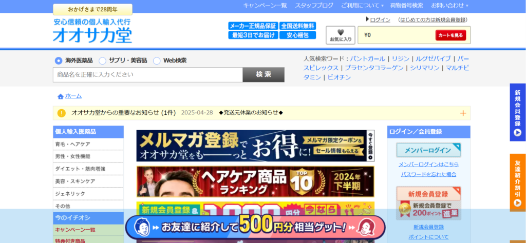Image resolution: width=526 pixels, height=243 pixels.
Task: Click the ログイン link in header
Action: tap(380, 20)
